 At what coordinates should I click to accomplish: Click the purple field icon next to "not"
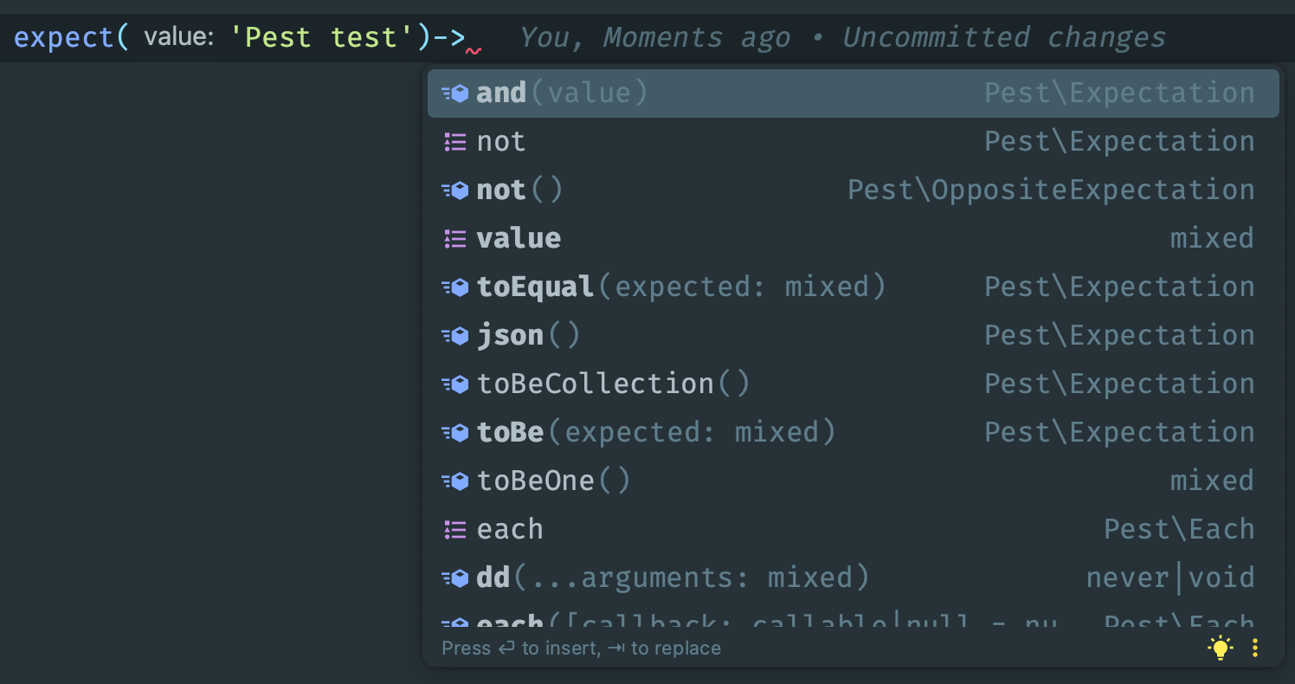(455, 141)
